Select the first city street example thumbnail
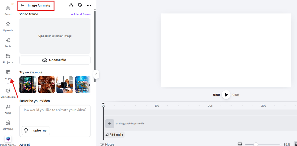Viewport: 297px width, 146px height. (x=28, y=85)
